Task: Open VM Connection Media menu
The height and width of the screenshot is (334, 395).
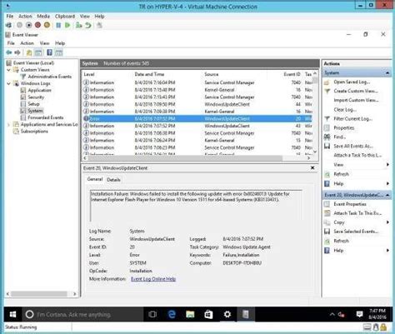Action: [43, 17]
